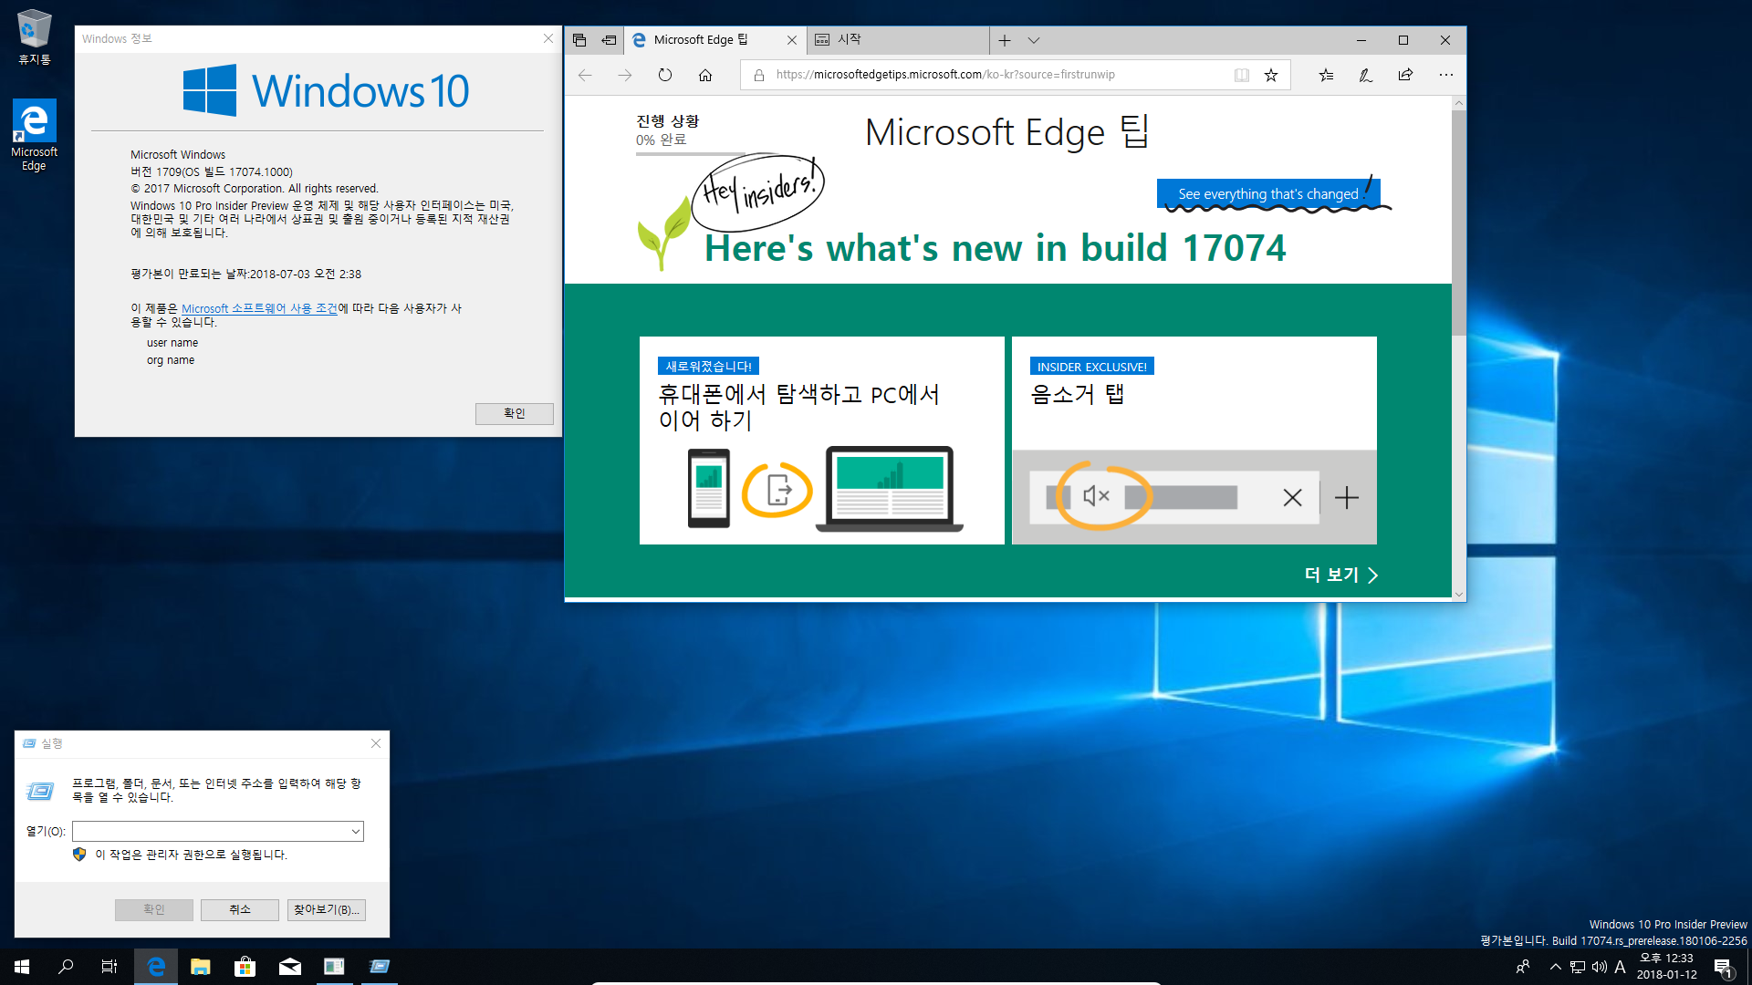Click See everything that's changed button
Viewport: 1752px width, 985px height.
(1267, 193)
